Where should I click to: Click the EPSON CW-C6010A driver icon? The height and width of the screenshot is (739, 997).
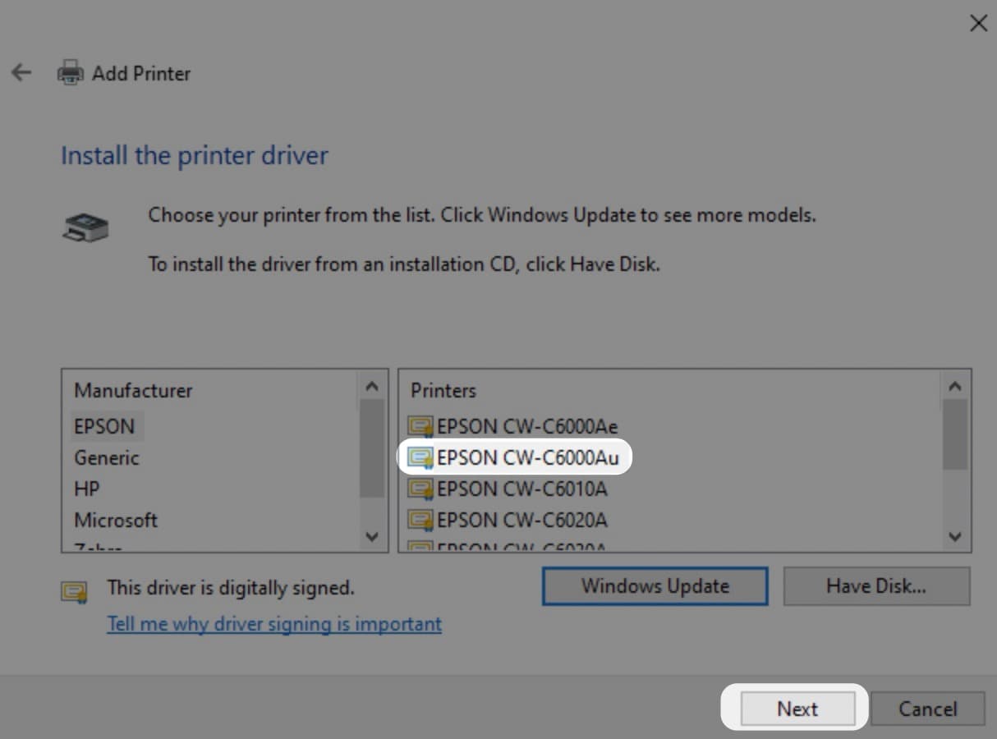pyautogui.click(x=420, y=489)
